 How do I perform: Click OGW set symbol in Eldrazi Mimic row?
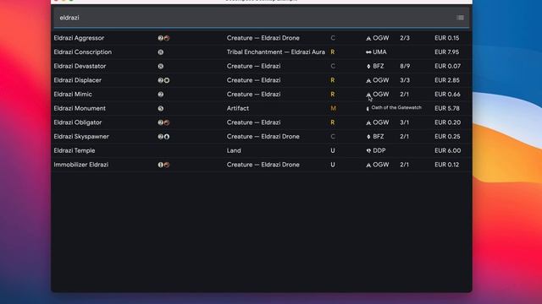(x=368, y=95)
